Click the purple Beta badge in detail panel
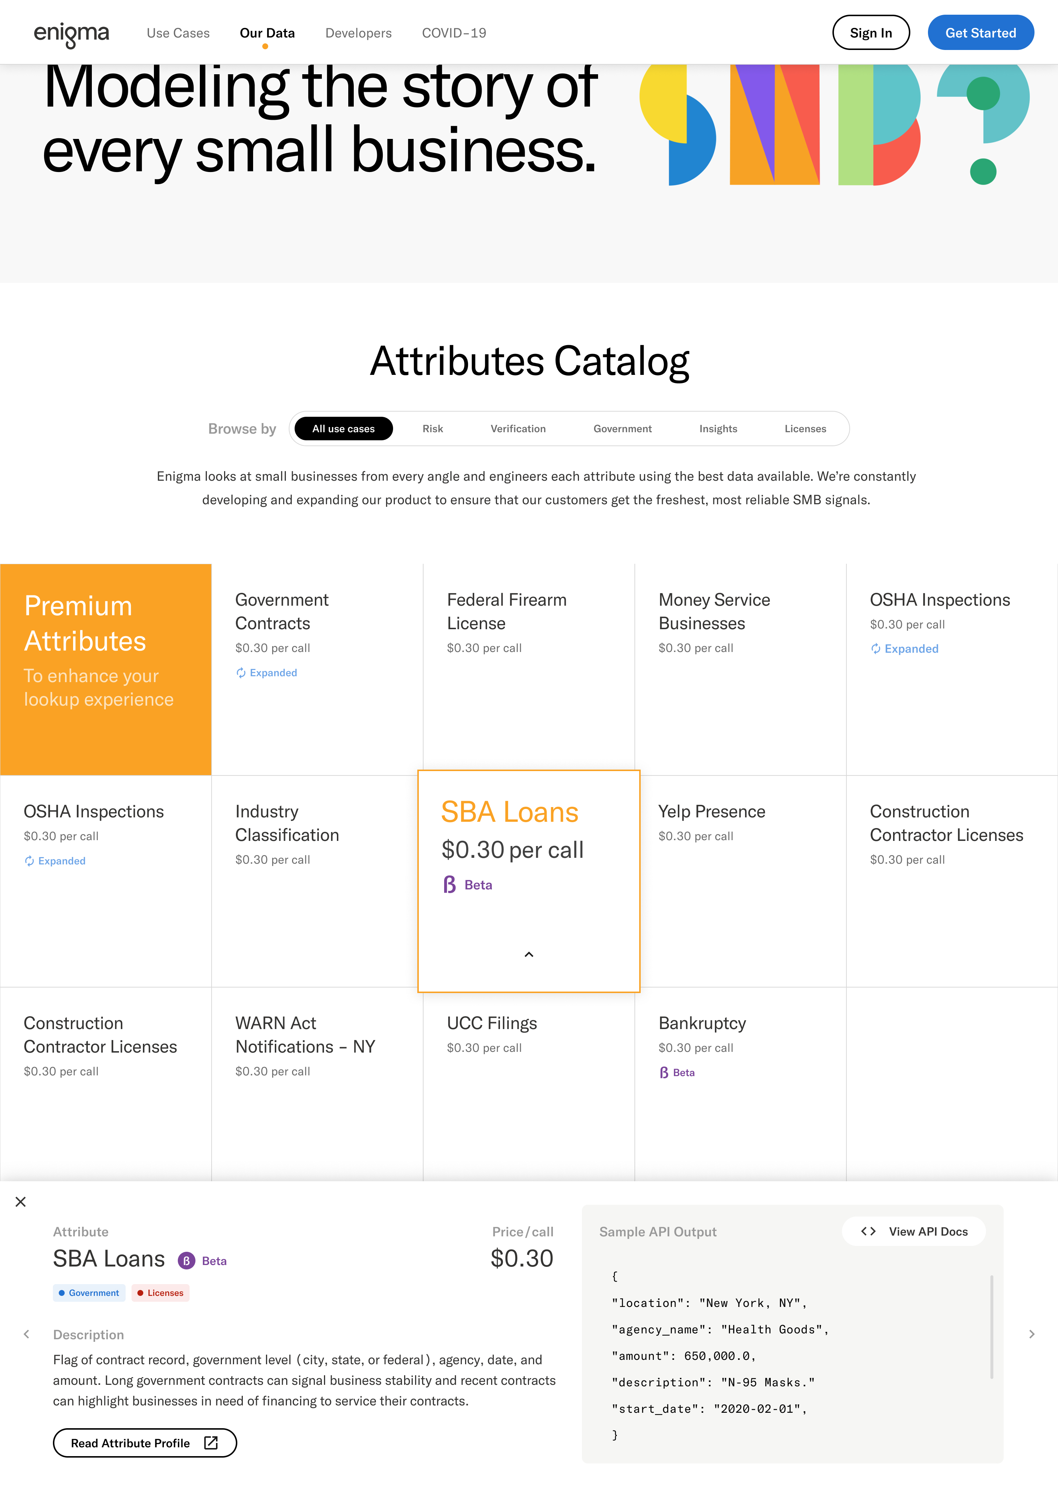 pos(186,1262)
